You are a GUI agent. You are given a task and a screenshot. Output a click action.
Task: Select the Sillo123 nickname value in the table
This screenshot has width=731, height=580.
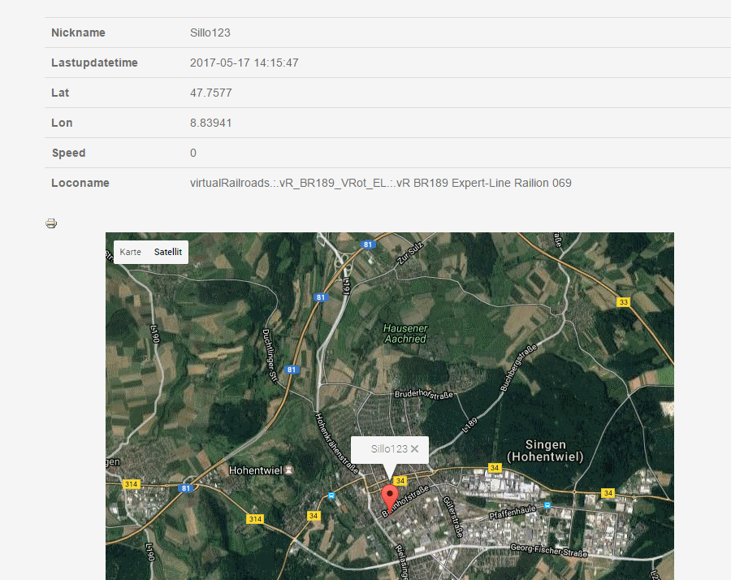[x=210, y=32]
